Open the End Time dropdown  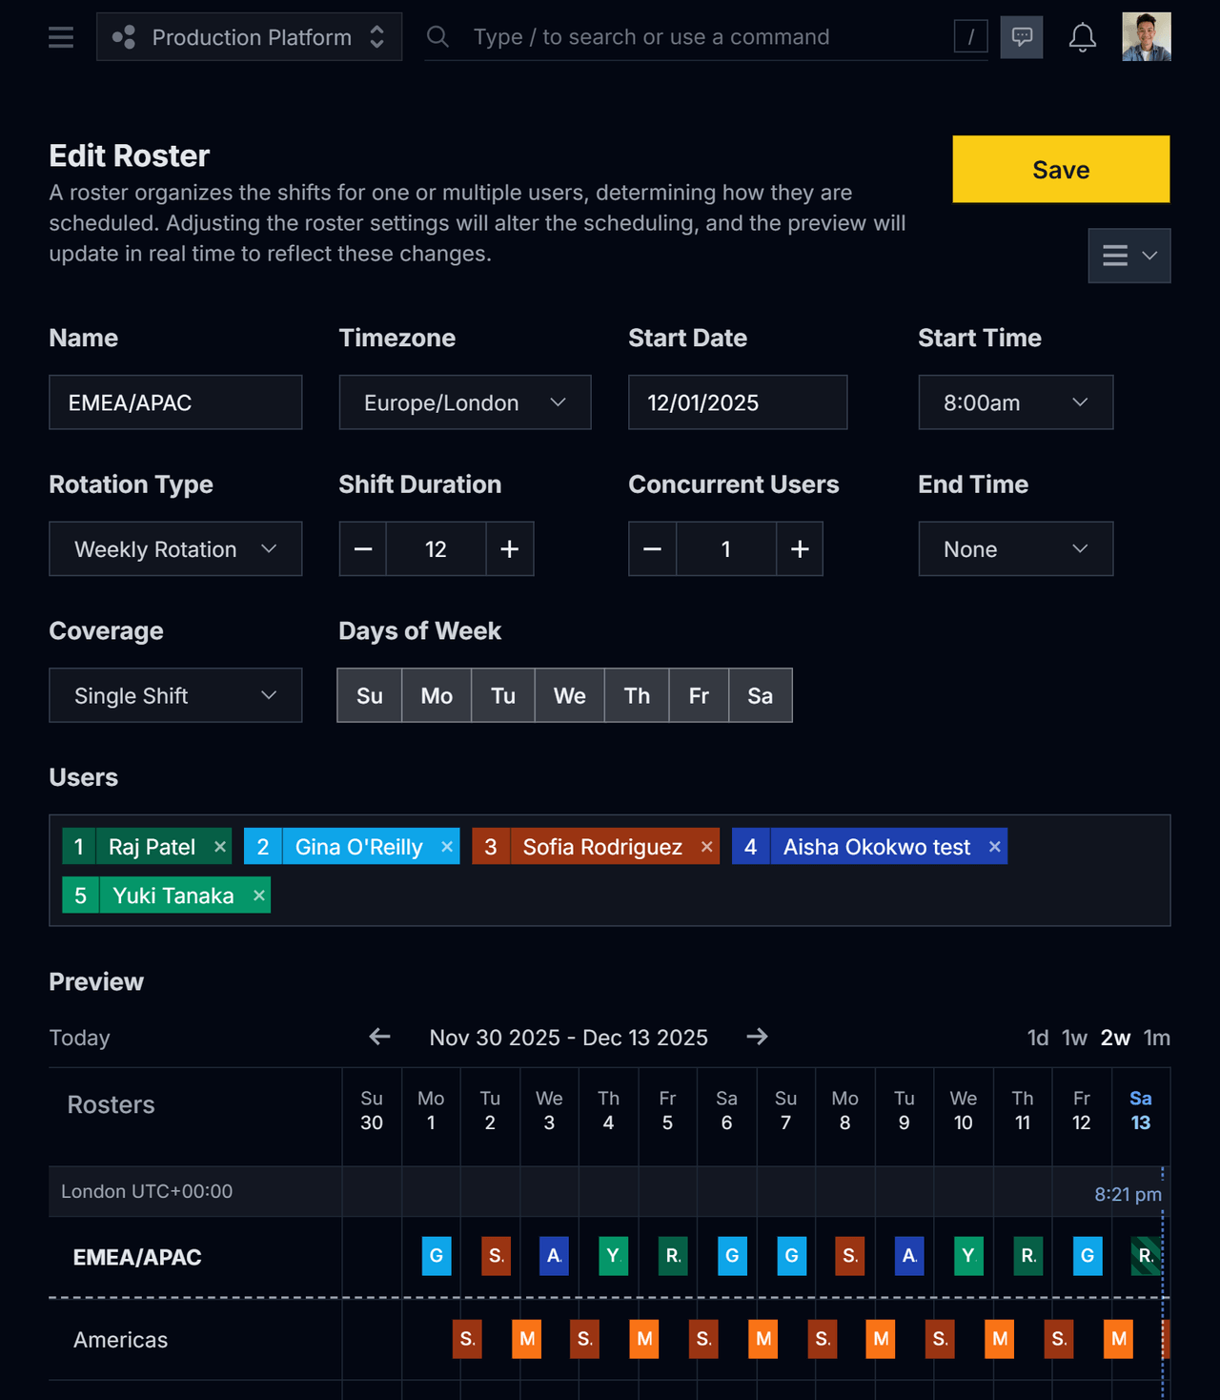pos(1015,548)
